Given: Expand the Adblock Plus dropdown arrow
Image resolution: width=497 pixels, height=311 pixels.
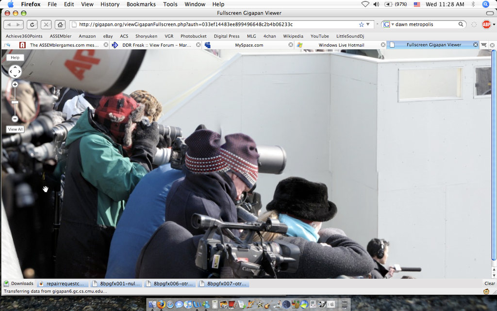Looking at the screenshot, I should pos(494,24).
